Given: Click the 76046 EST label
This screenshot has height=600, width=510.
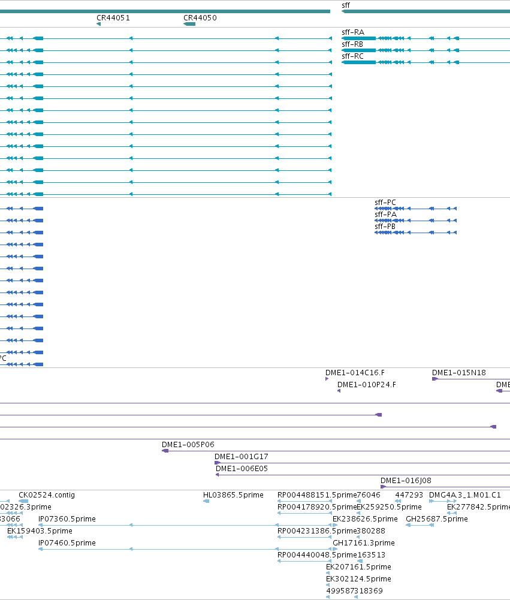Looking at the screenshot, I should (369, 495).
